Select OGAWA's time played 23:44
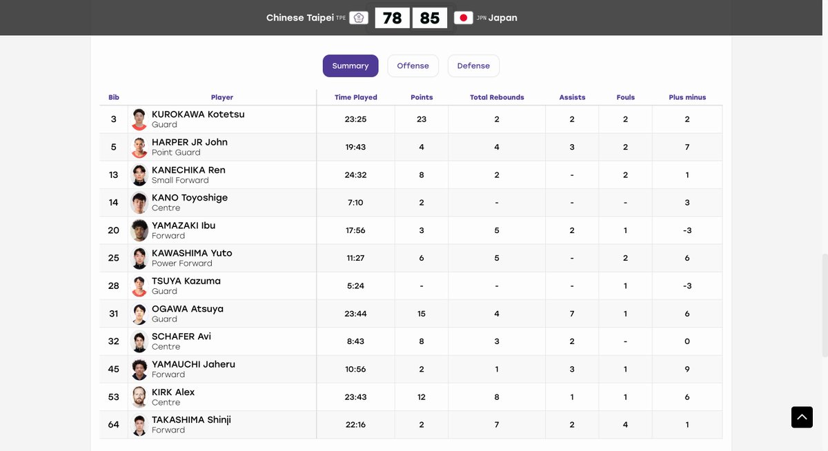The image size is (828, 451). coord(355,314)
